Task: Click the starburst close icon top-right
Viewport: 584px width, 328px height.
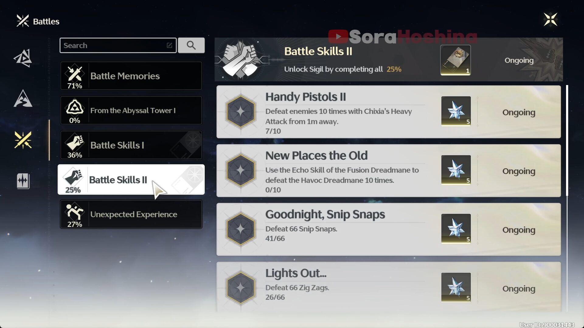Action: [x=550, y=19]
